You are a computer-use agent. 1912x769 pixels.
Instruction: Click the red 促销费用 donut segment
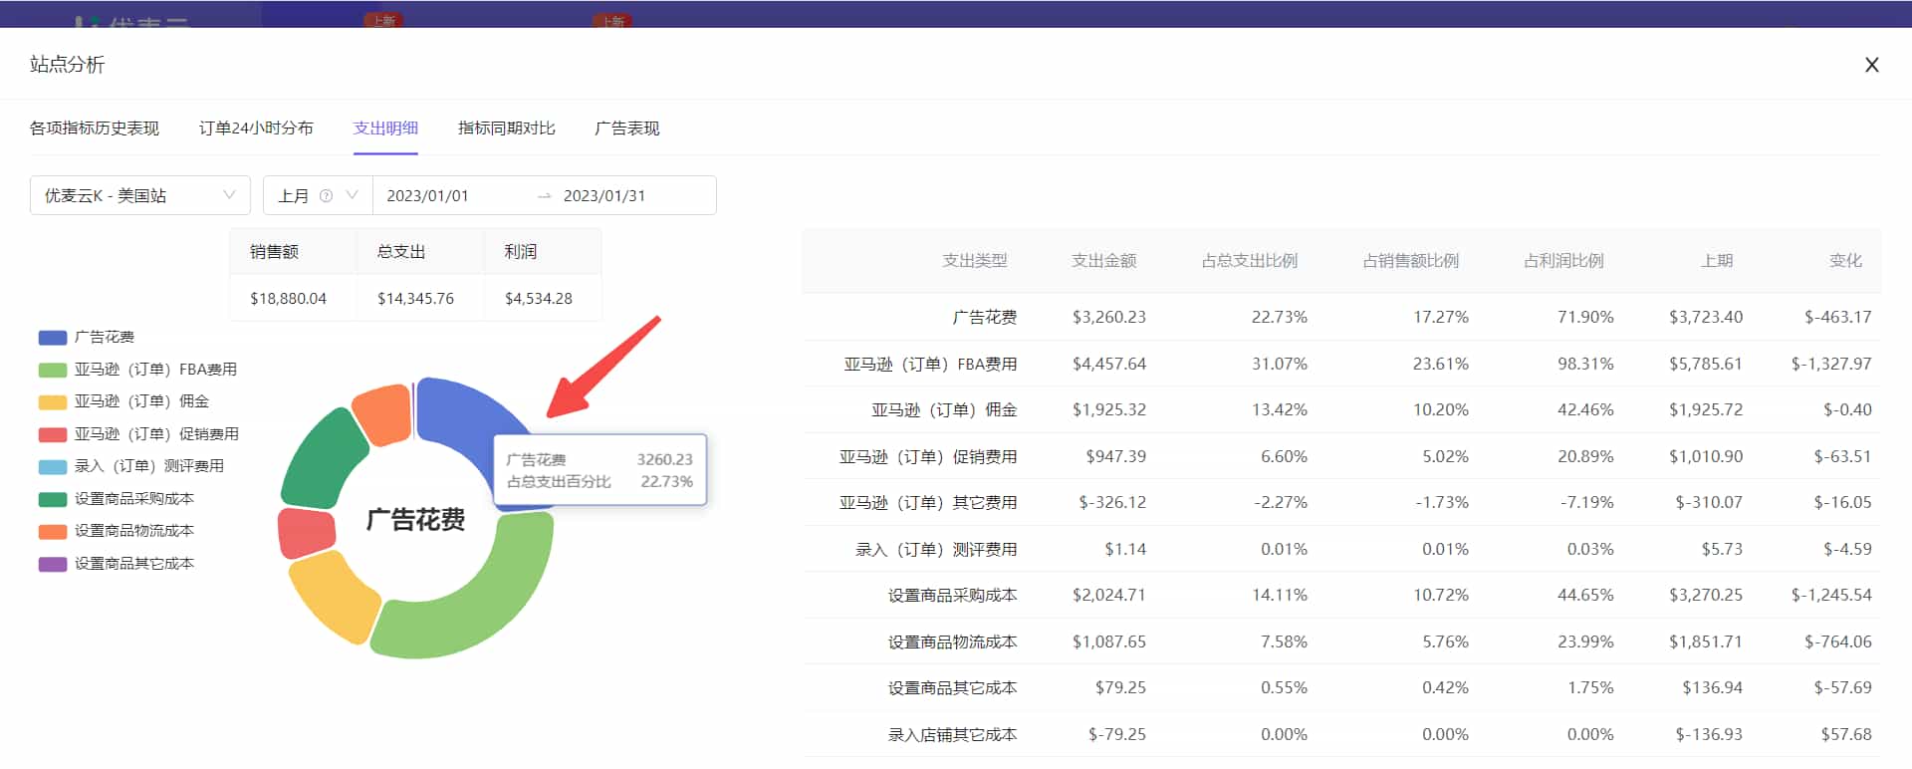coord(306,533)
